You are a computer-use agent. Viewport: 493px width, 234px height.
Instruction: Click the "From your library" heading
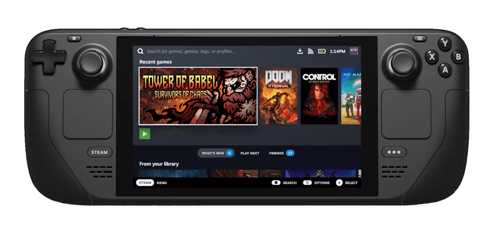click(159, 164)
